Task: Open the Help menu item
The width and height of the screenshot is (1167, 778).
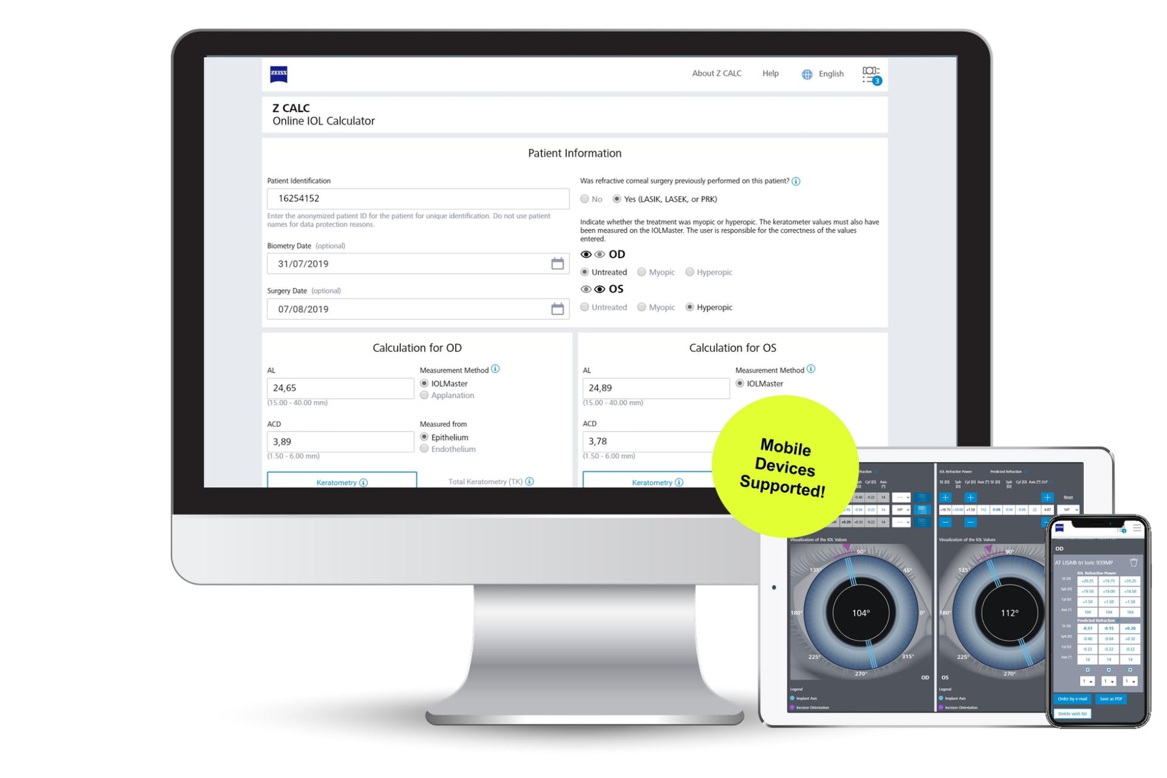Action: [x=770, y=74]
